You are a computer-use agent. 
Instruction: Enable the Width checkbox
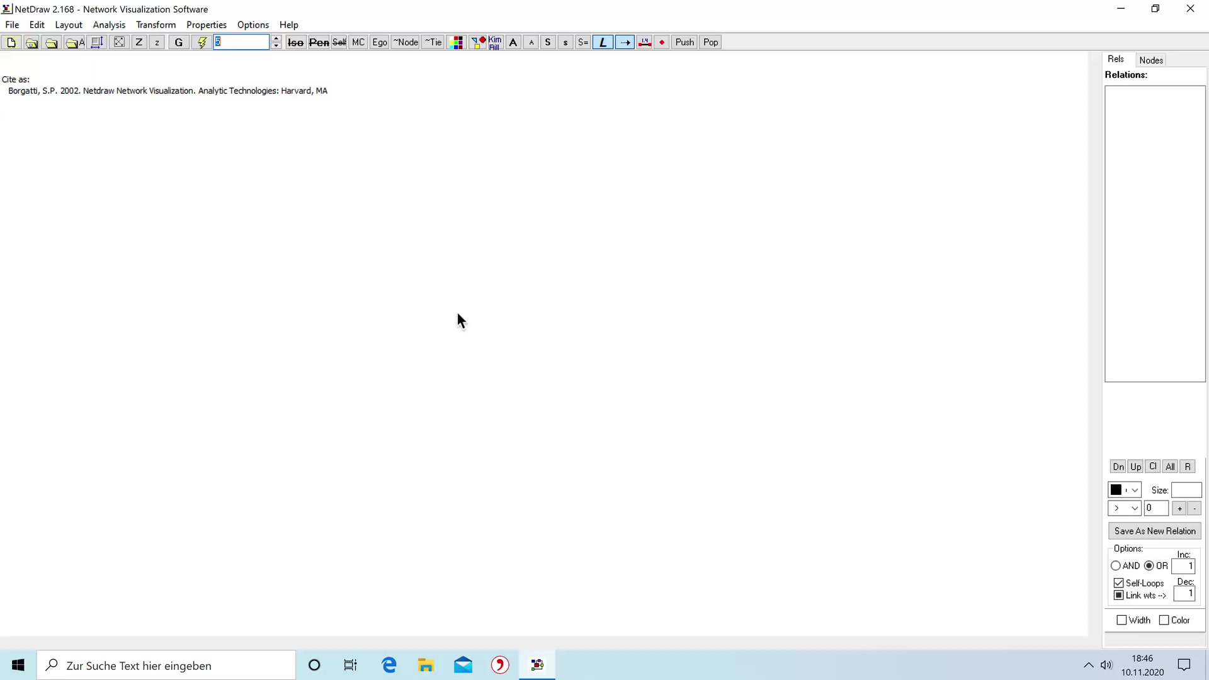coord(1121,620)
